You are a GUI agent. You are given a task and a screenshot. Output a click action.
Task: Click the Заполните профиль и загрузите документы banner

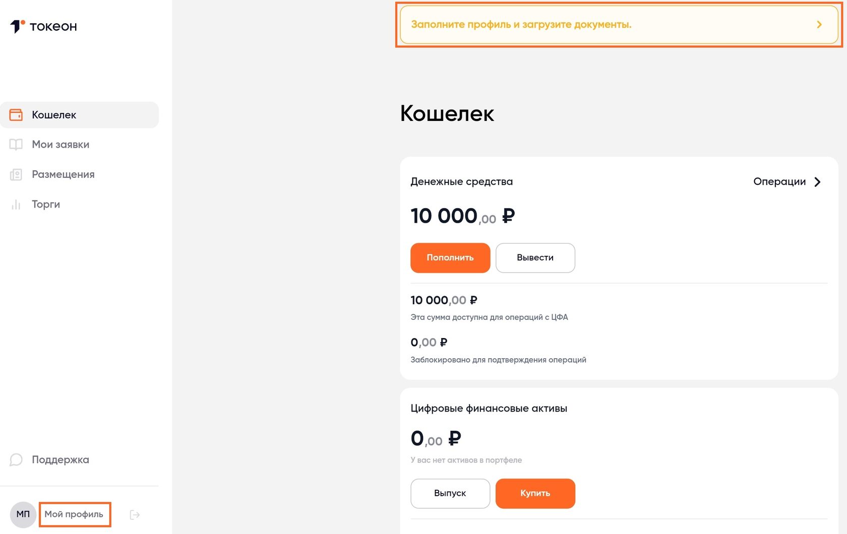coord(619,24)
